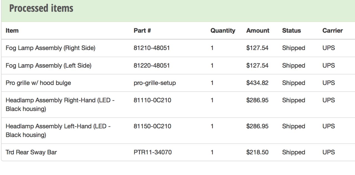The image size is (355, 175).
Task: Click part number pro-grille-setup
Action: [x=155, y=83]
